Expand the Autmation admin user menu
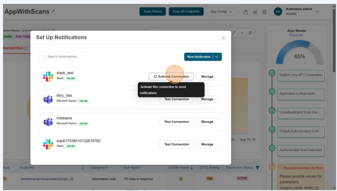337x191 pixels. click(318, 12)
